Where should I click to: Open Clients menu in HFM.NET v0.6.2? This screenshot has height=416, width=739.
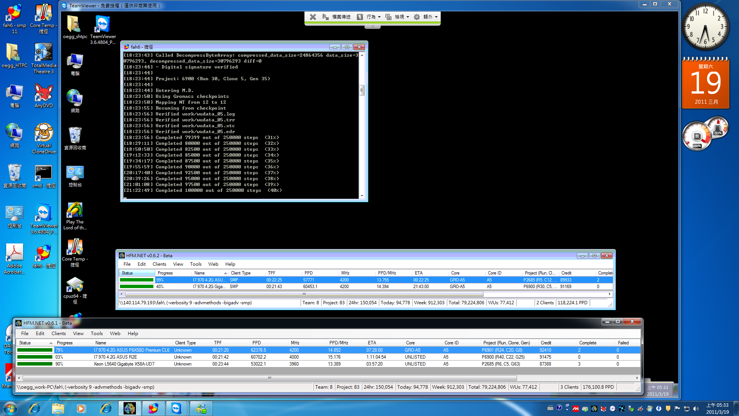click(159, 264)
